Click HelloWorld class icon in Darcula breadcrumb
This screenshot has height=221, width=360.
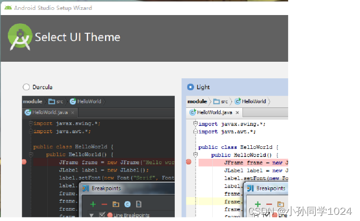tap(73, 101)
